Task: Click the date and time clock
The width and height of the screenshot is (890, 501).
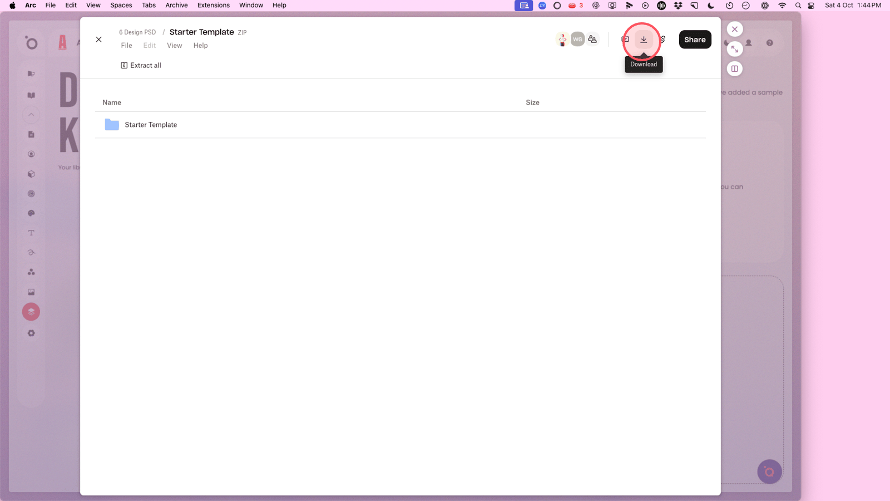Action: (853, 5)
